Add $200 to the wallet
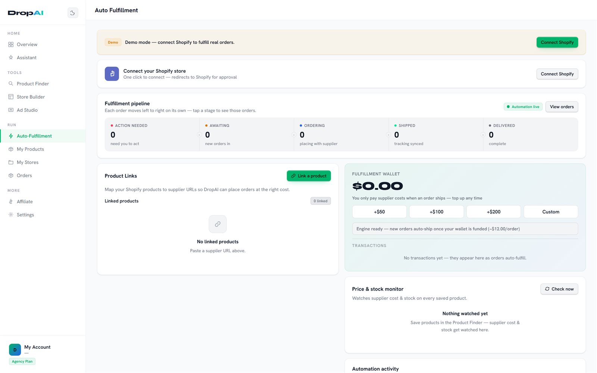This screenshot has height=373, width=597. click(x=493, y=212)
